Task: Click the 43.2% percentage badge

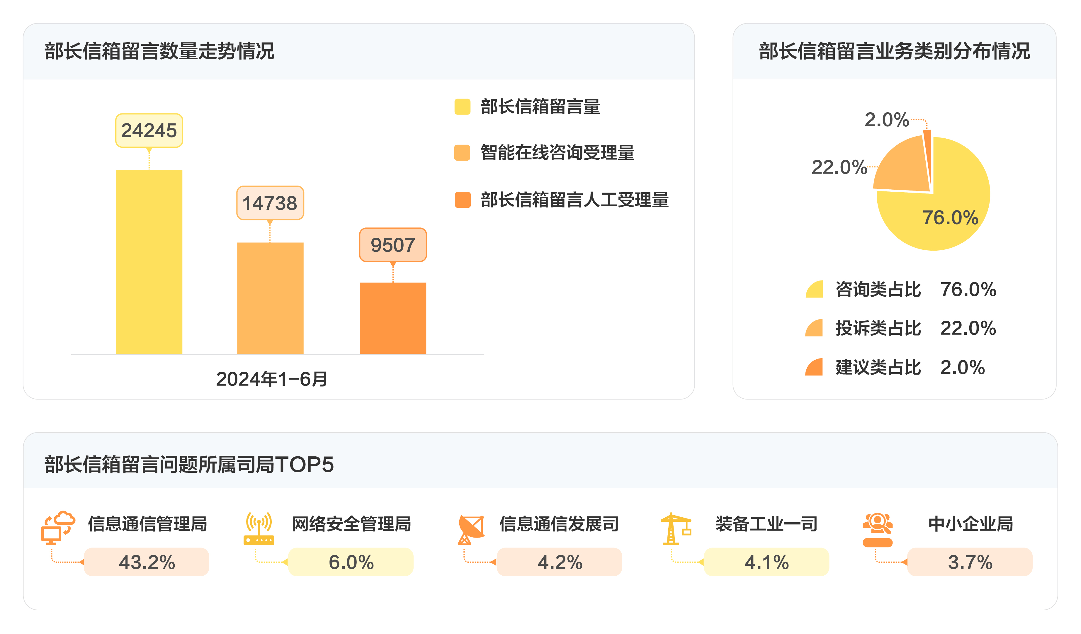Action: [146, 562]
